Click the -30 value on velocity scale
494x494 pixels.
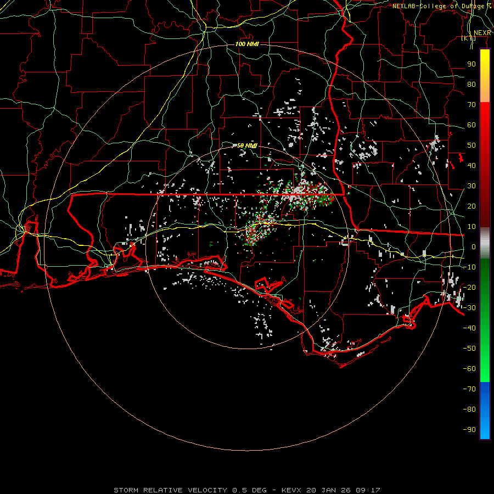[x=469, y=307]
